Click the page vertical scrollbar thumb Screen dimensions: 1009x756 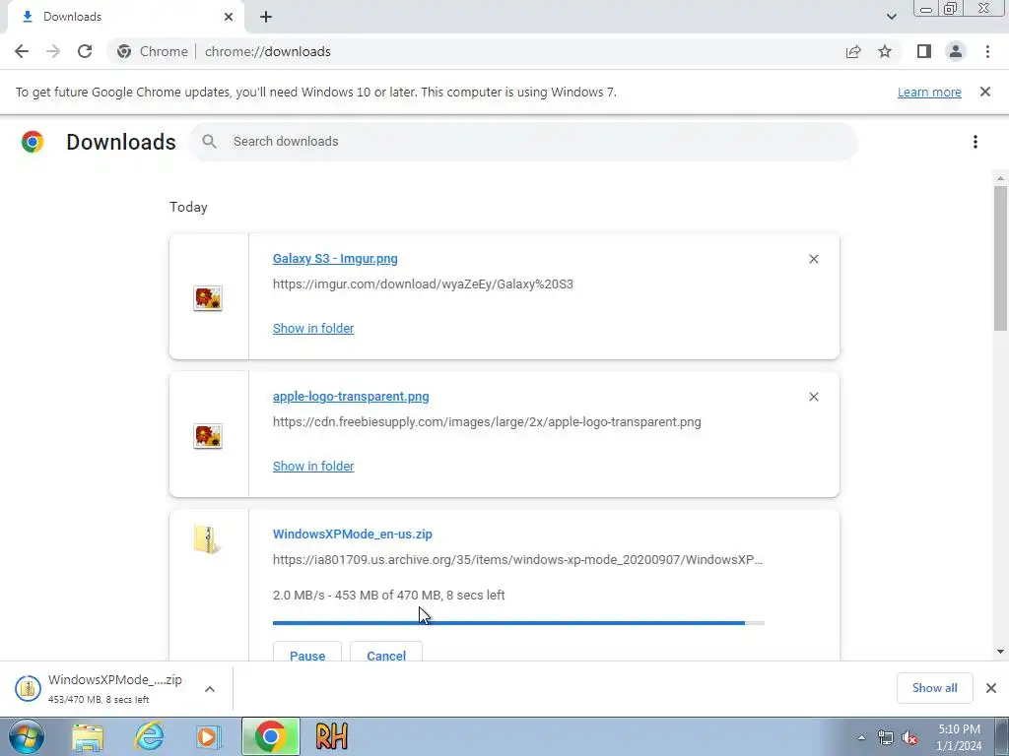point(1000,259)
